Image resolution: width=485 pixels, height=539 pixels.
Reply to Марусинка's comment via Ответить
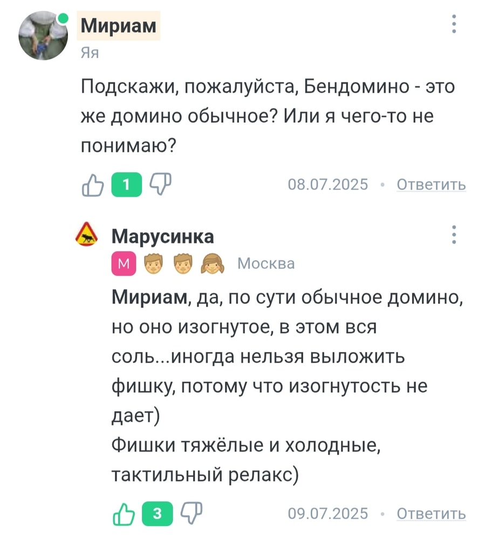431,514
